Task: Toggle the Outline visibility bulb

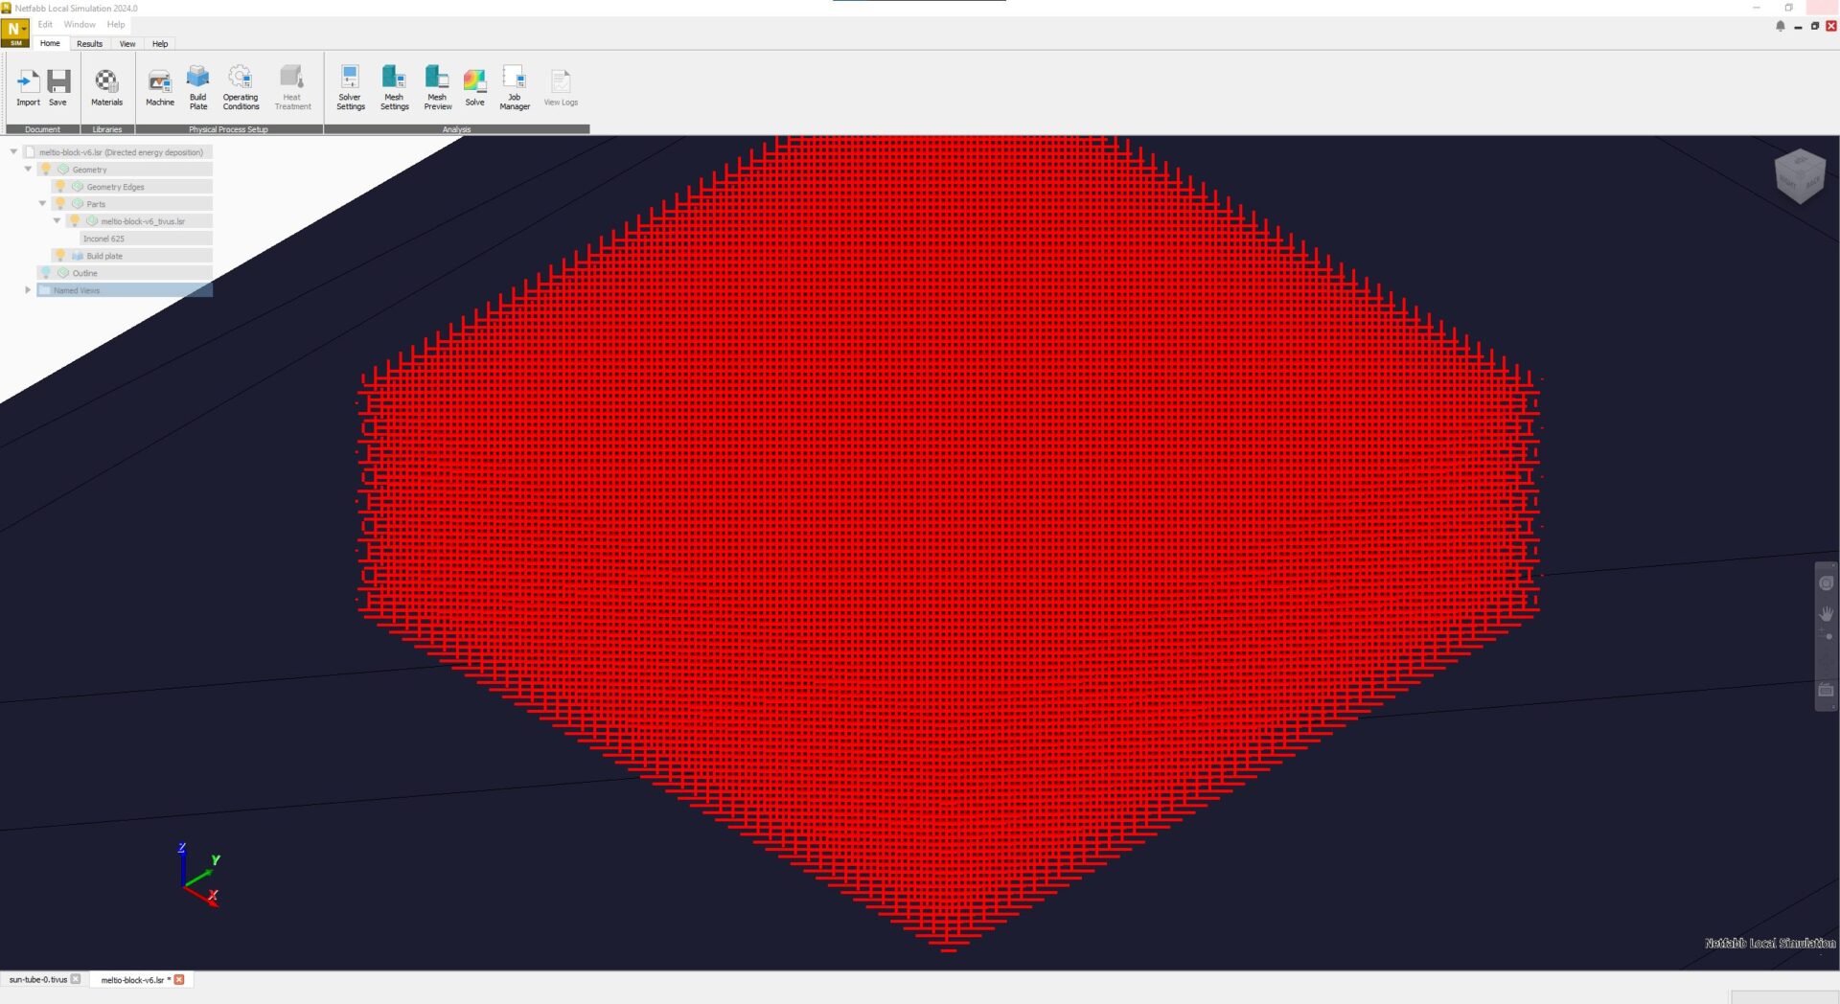Action: point(45,272)
